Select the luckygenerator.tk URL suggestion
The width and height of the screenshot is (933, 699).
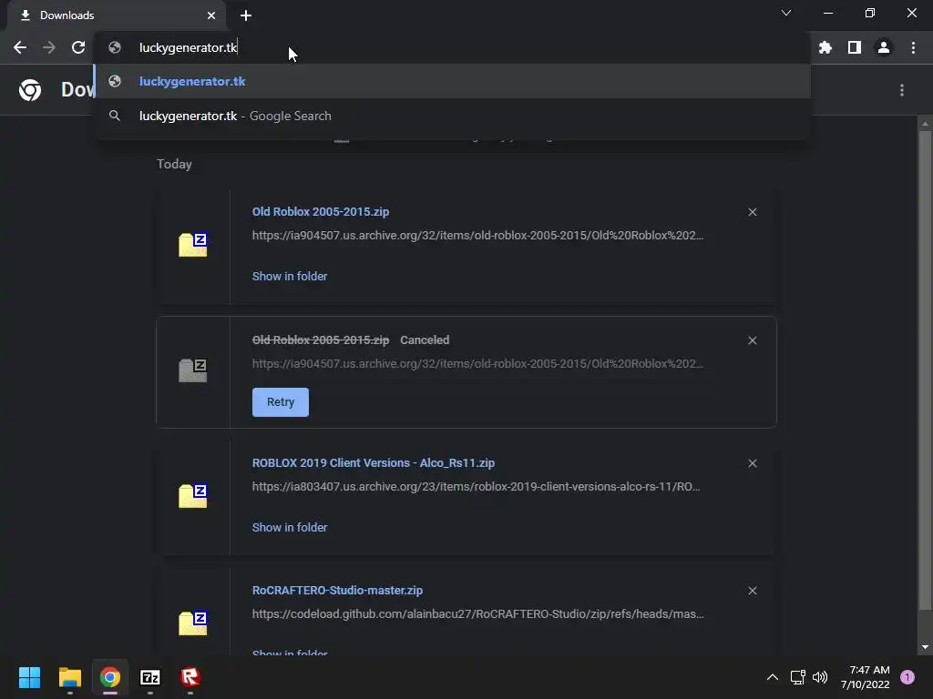coord(452,81)
